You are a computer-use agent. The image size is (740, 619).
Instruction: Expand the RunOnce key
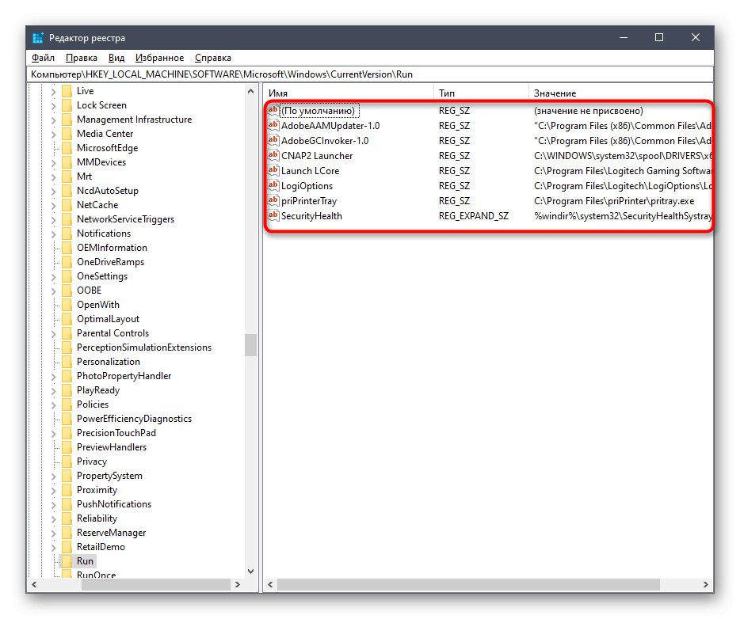click(x=54, y=575)
